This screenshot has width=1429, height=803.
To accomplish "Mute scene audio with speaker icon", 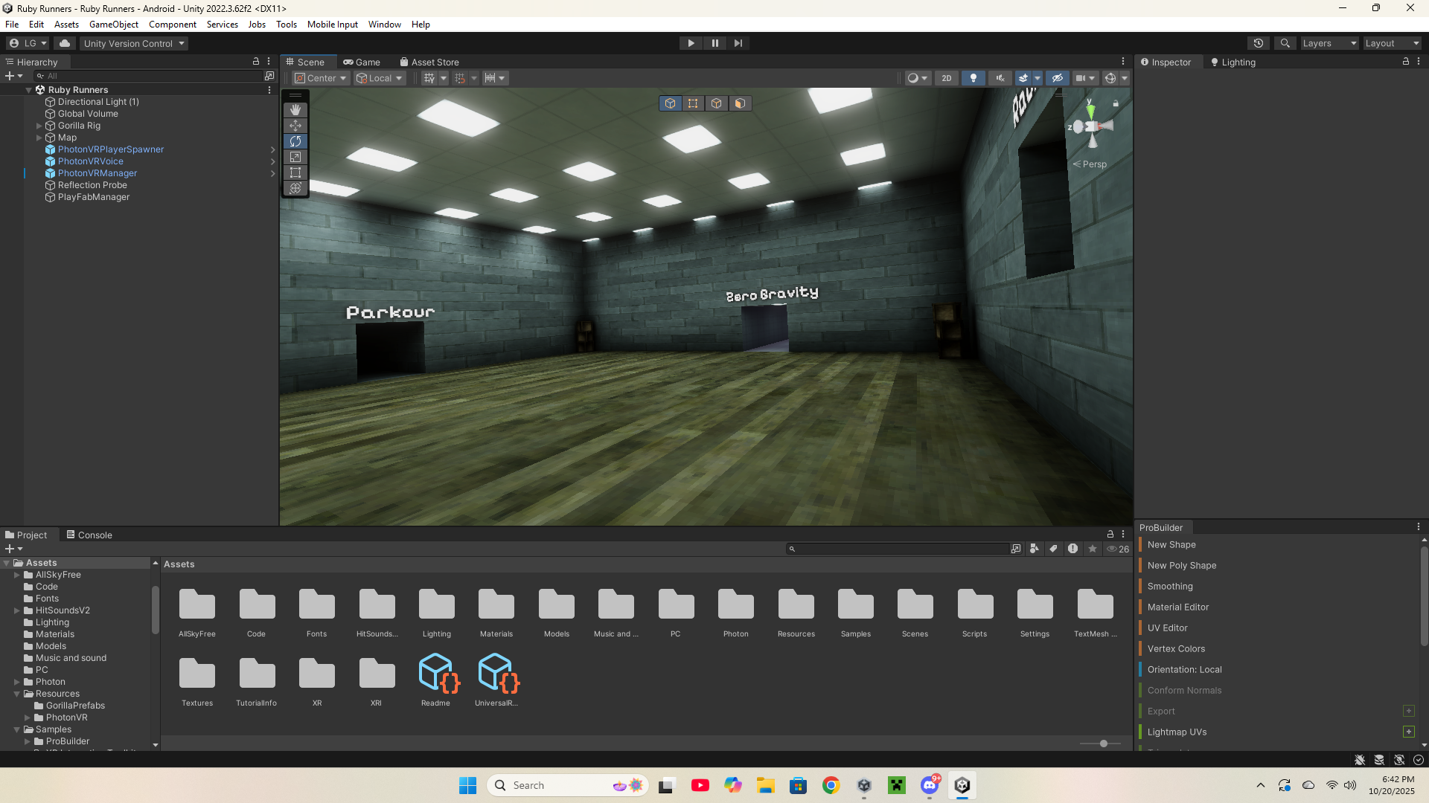I will 1000,78.
